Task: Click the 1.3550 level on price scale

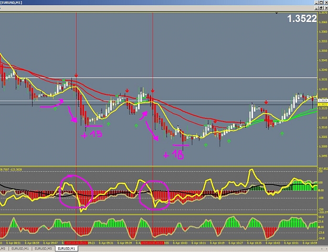Action: click(x=323, y=51)
